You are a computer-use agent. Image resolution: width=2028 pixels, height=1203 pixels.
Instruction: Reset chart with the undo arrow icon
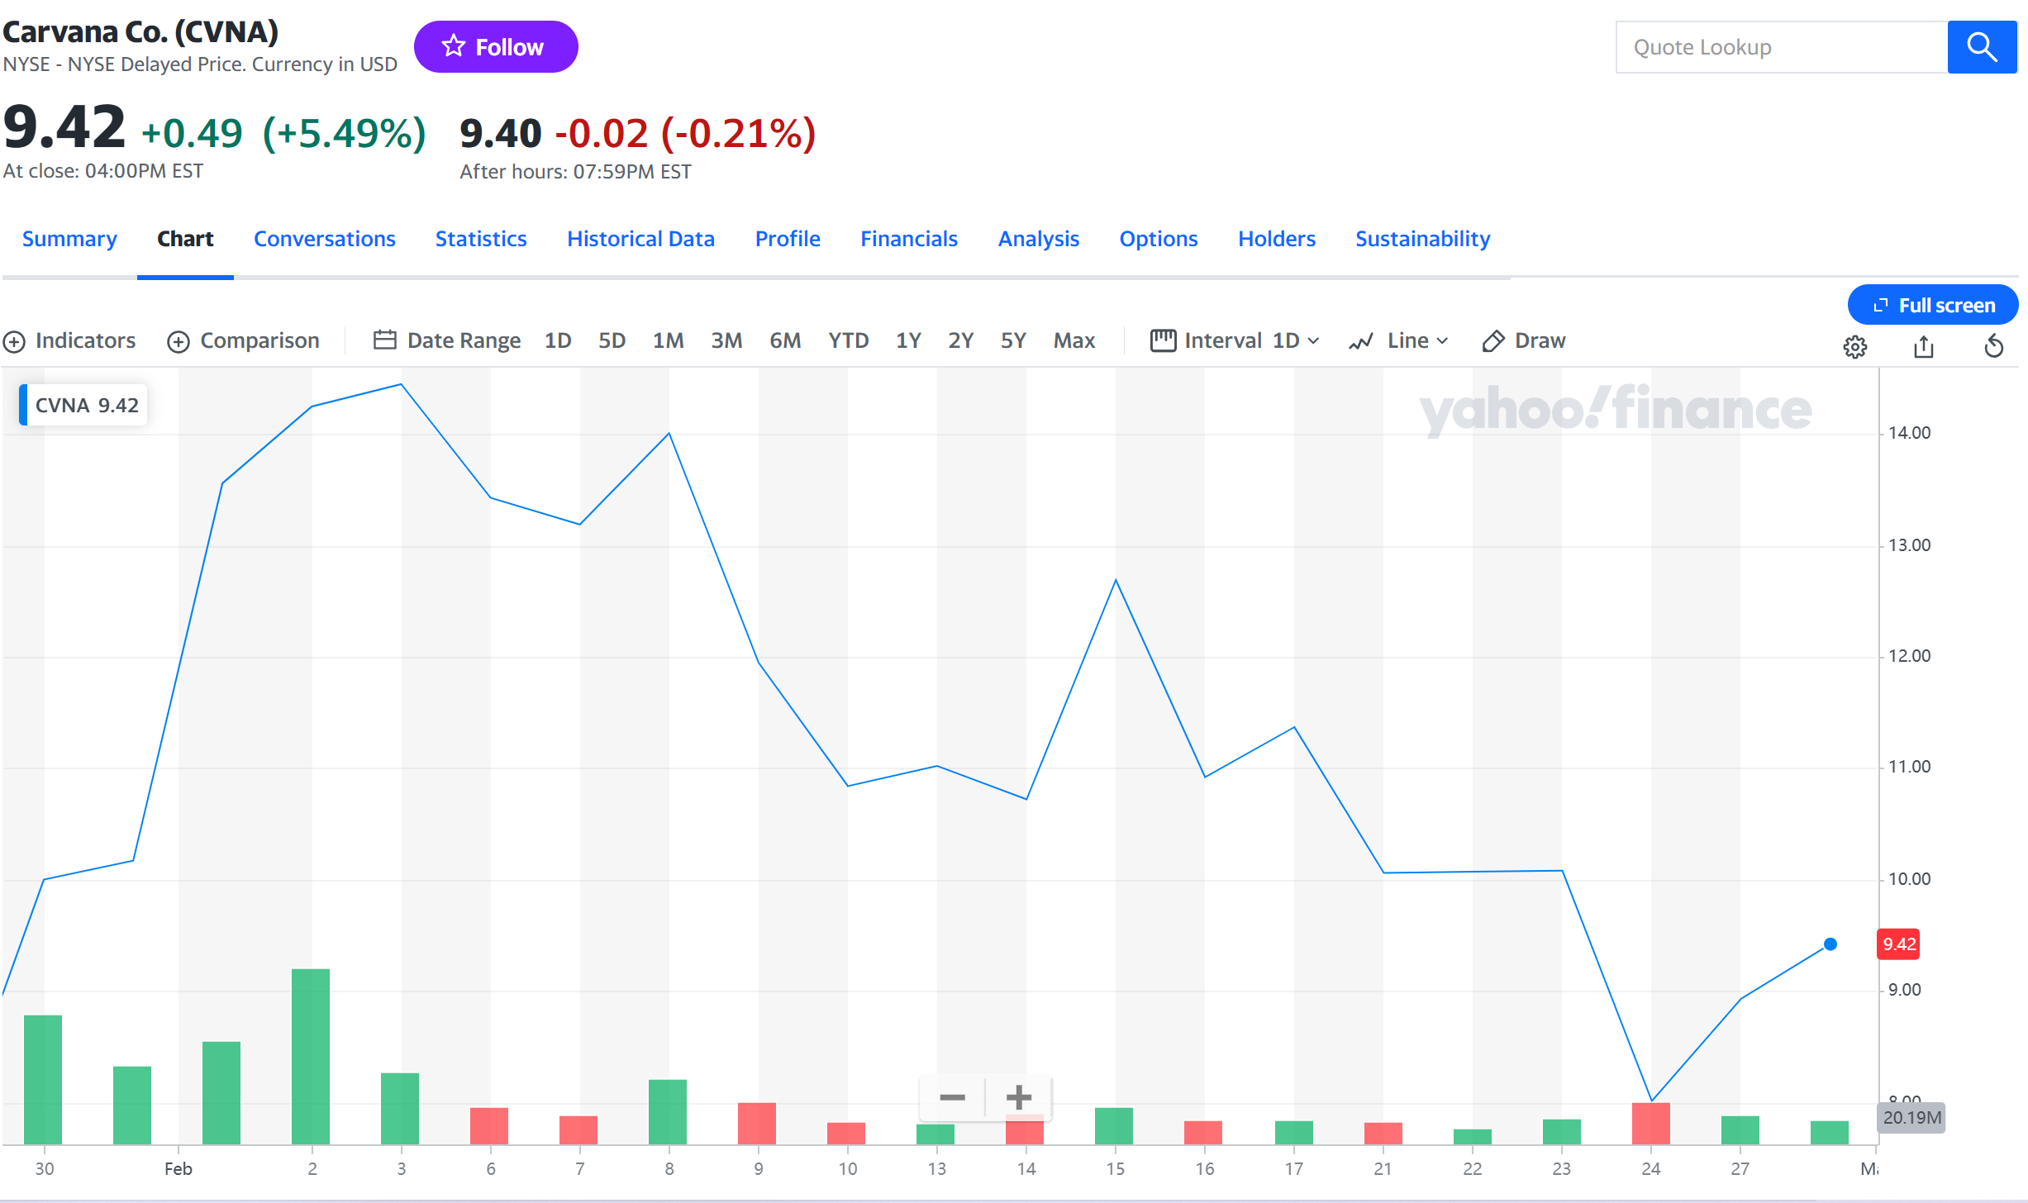[x=1993, y=347]
